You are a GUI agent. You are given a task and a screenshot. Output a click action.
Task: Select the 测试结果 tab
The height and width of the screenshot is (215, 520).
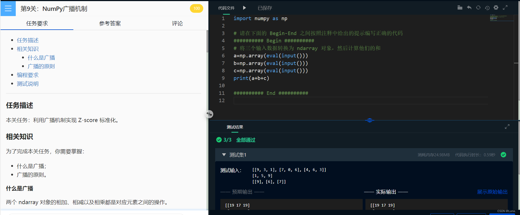[x=235, y=127]
